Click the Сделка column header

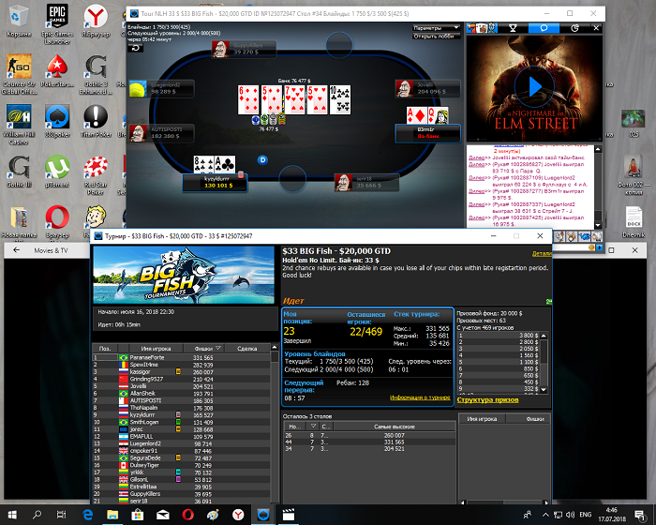(x=246, y=349)
